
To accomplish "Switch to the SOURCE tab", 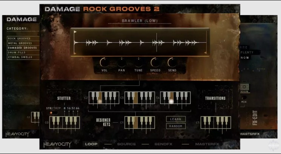I will pyautogui.click(x=126, y=144).
